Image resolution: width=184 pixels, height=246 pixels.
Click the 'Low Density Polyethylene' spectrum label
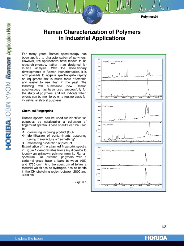click(118, 151)
